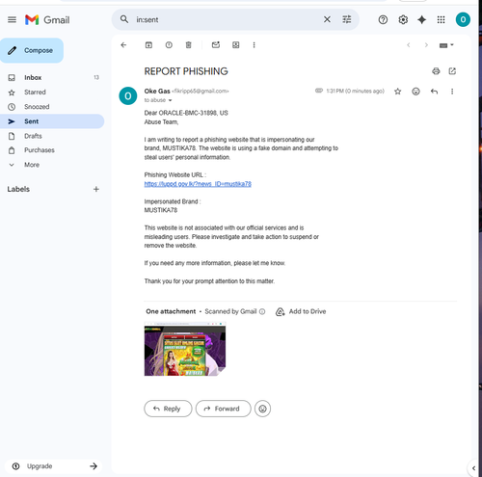Open the message's More options menu
The height and width of the screenshot is (477, 482).
pyautogui.click(x=452, y=92)
